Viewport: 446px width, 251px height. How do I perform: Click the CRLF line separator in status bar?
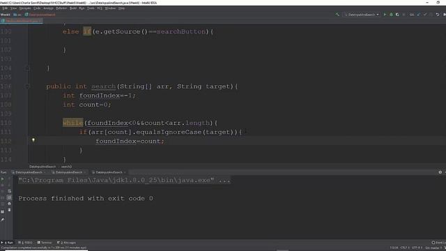click(405, 248)
